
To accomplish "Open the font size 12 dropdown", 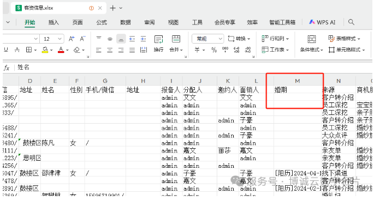I will [60, 39].
